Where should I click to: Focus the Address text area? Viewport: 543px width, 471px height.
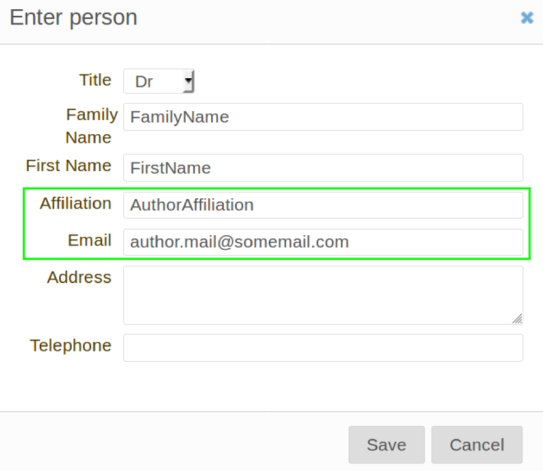point(323,294)
